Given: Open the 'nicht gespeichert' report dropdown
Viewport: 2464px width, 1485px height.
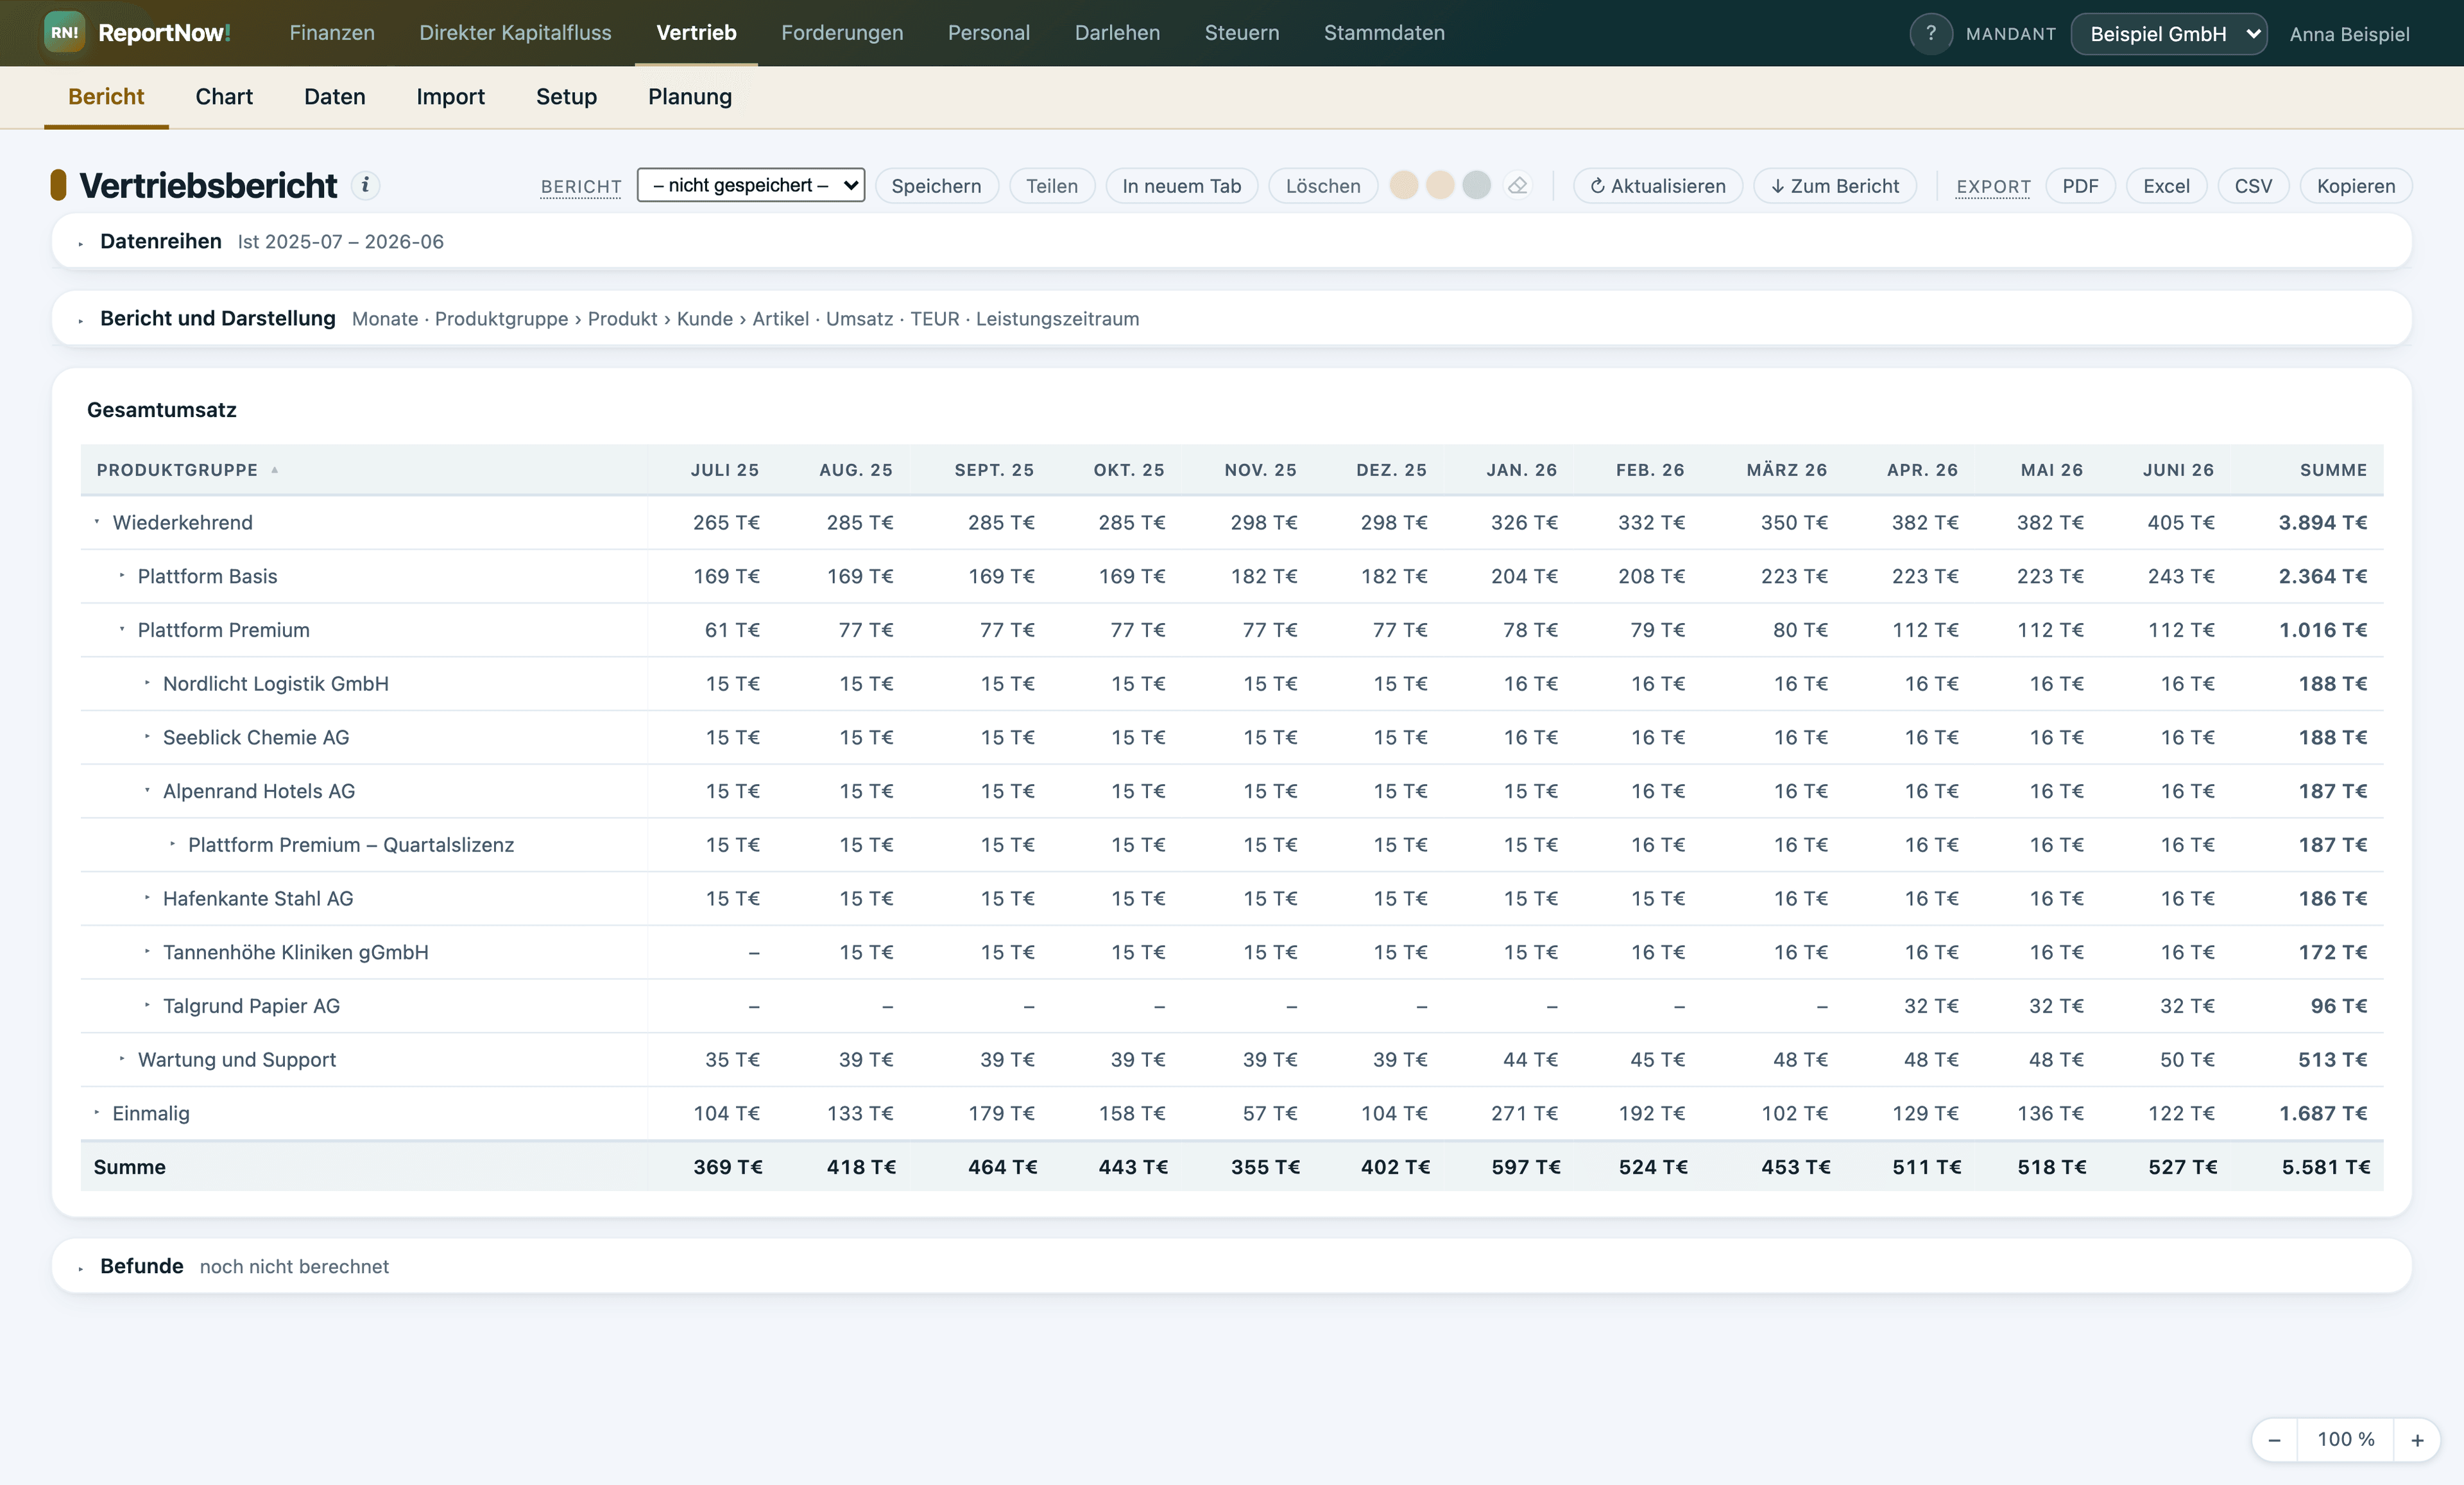Looking at the screenshot, I should pos(750,185).
